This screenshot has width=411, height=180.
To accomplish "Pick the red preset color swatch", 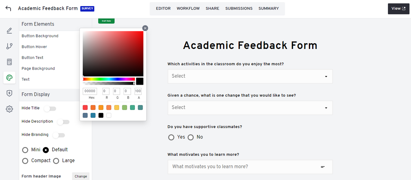I will click(85, 107).
